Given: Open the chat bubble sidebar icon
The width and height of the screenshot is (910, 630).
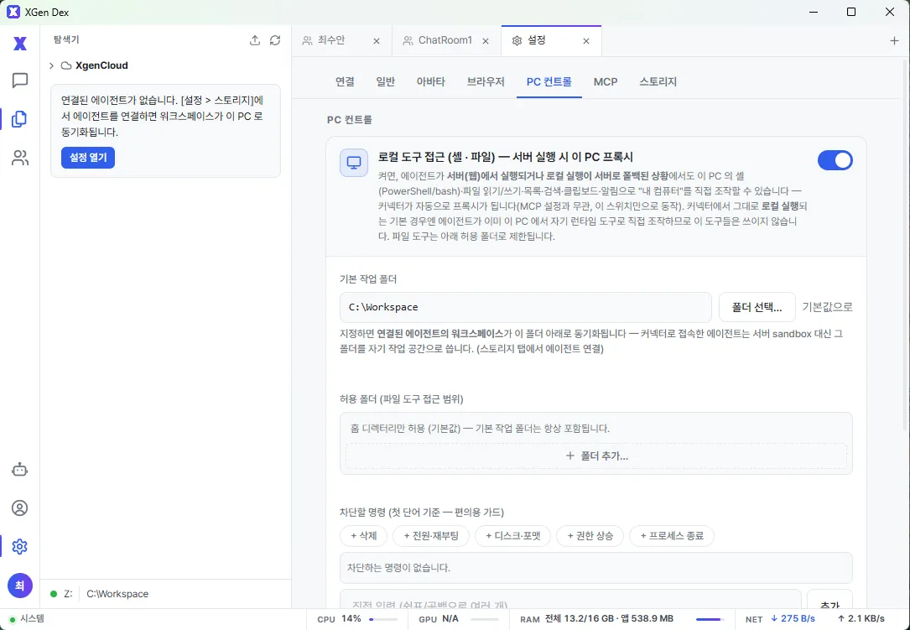Looking at the screenshot, I should click(20, 81).
